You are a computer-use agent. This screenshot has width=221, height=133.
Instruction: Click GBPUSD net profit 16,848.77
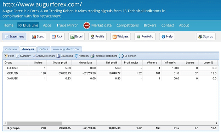114,73
